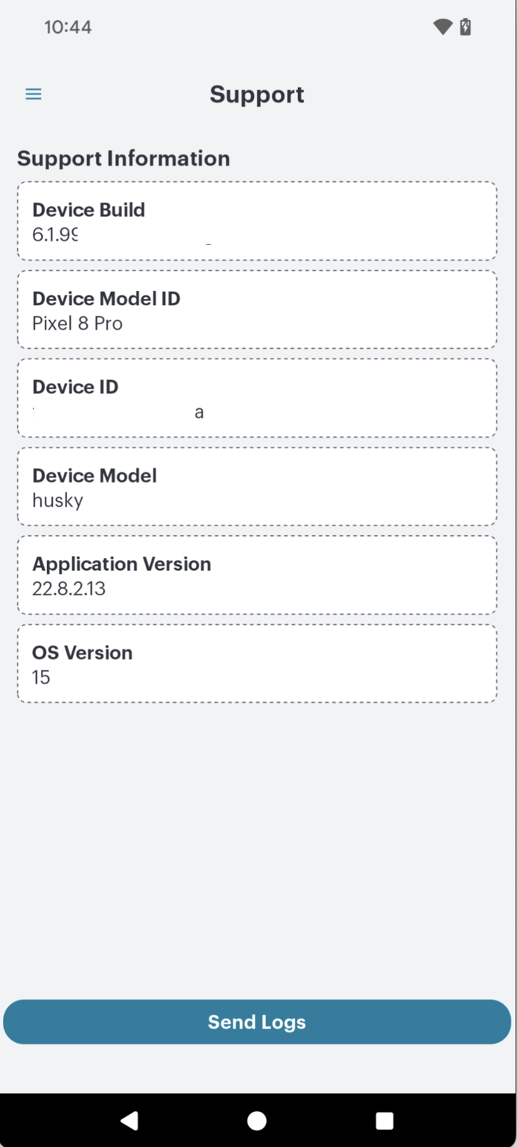This screenshot has height=1147, width=518.
Task: Tap the build number starting with 6.1.99
Action: 55,235
